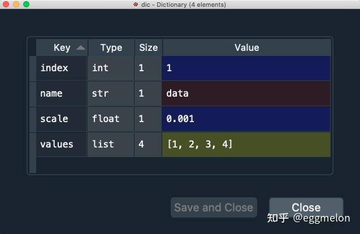Click the green window zoom button
The width and height of the screenshot is (360, 234).
(26, 5)
